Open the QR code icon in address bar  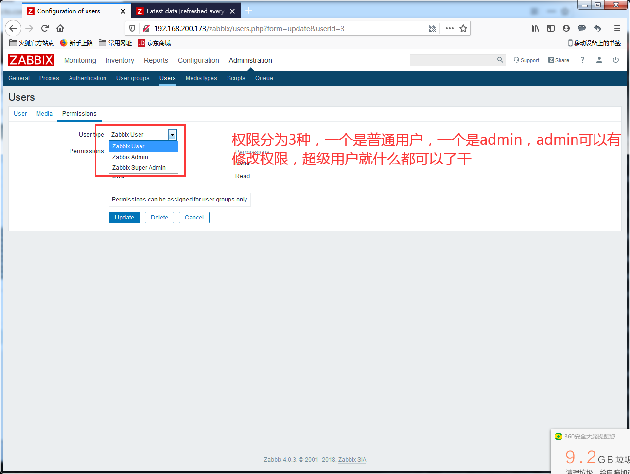433,28
